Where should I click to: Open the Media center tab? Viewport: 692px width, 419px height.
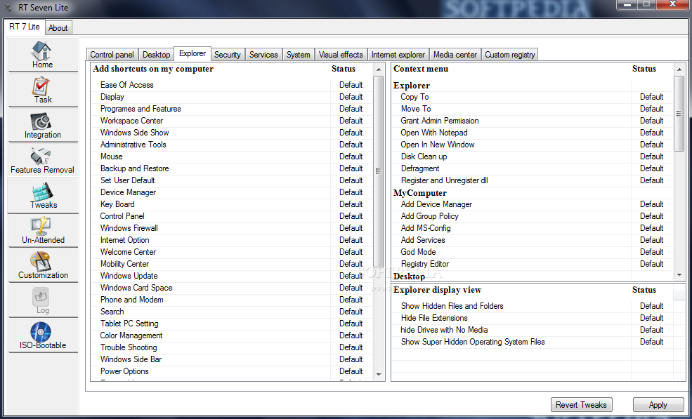click(455, 54)
